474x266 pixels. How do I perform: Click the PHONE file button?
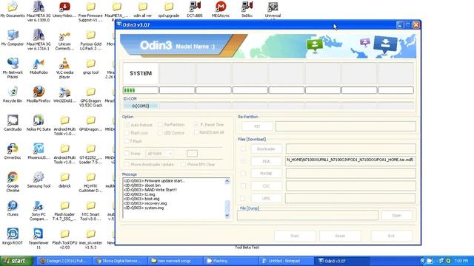point(266,174)
